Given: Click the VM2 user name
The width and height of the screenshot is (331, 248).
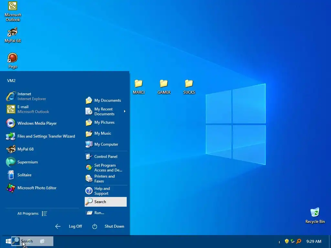Looking at the screenshot, I should tap(11, 80).
